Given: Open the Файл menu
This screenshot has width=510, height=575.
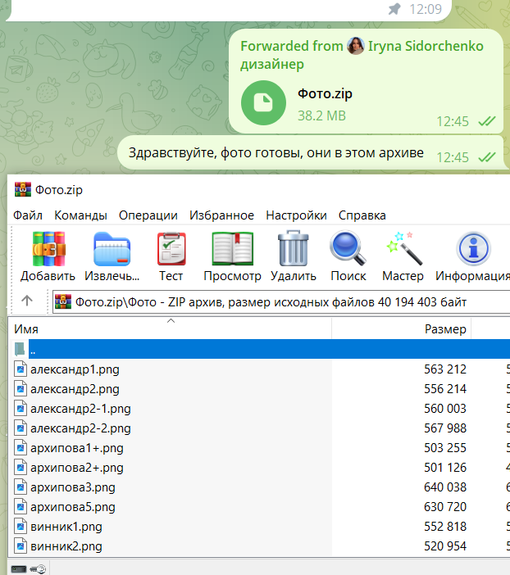Looking at the screenshot, I should pos(28,215).
